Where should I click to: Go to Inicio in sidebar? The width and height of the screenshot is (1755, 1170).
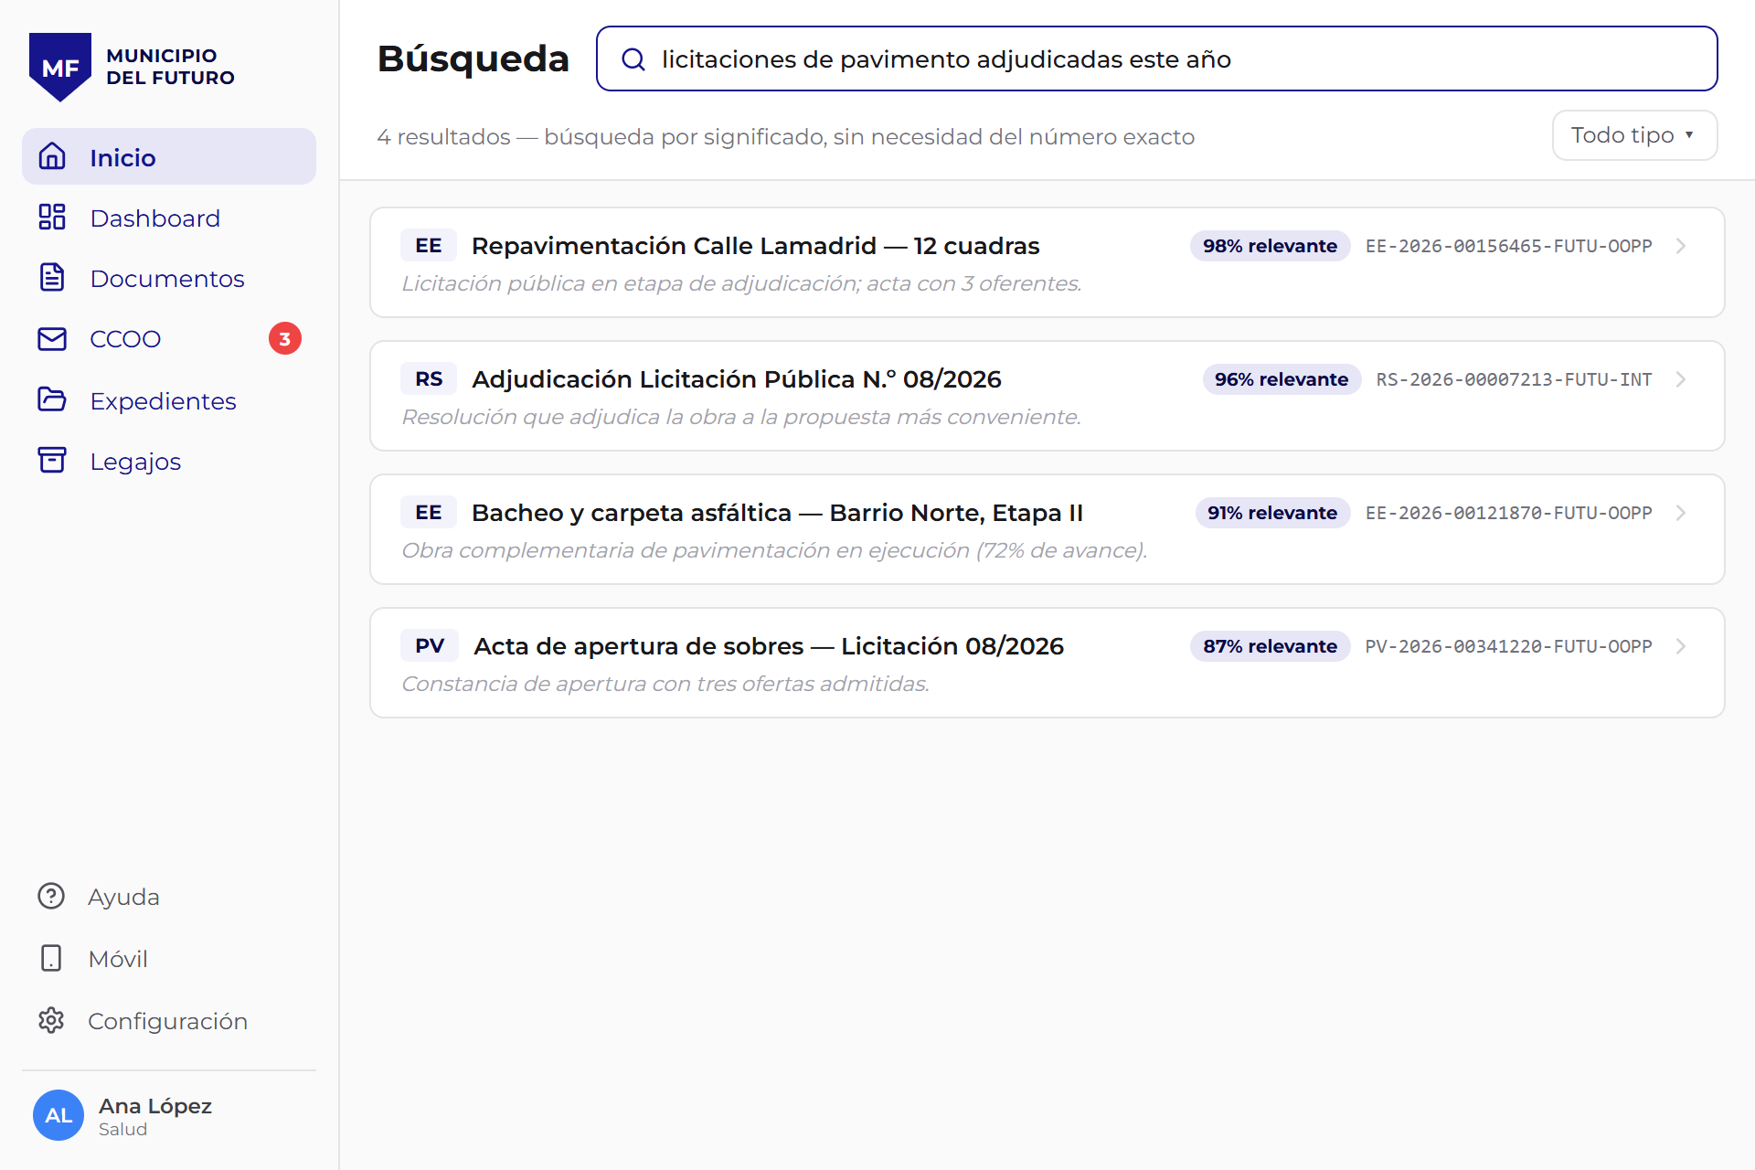click(x=169, y=156)
